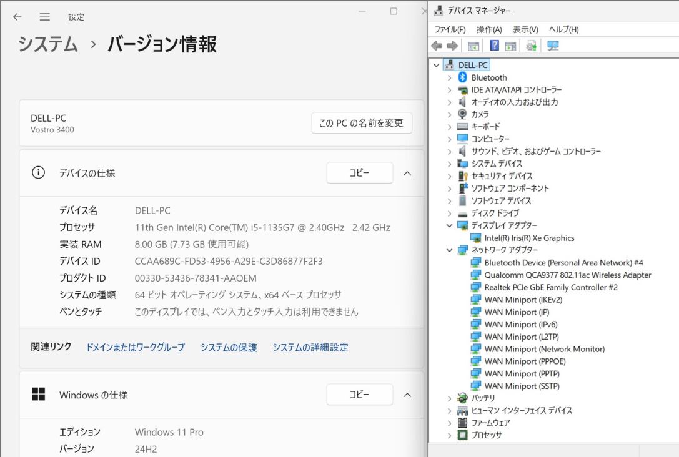Open the ファイル(F) menu

click(x=450, y=29)
